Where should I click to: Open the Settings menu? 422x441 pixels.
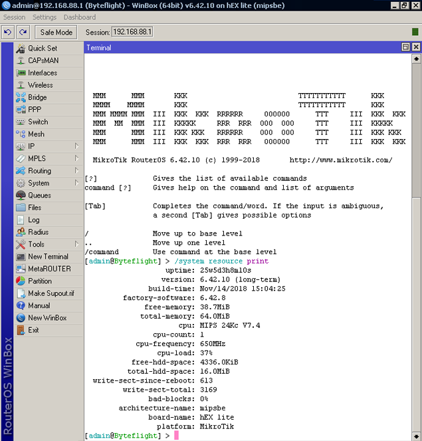click(x=45, y=17)
